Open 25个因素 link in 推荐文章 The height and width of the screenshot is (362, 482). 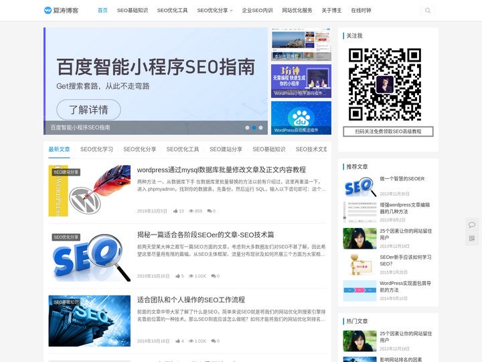406,234
